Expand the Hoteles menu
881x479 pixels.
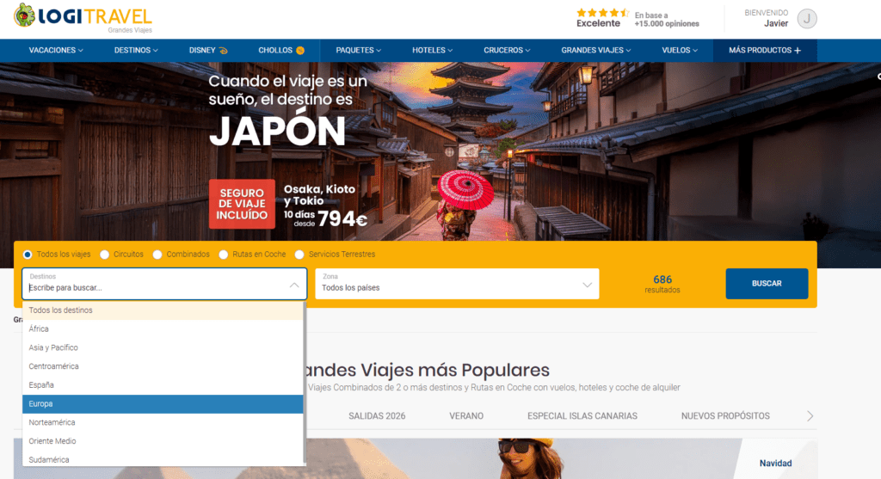coord(432,51)
